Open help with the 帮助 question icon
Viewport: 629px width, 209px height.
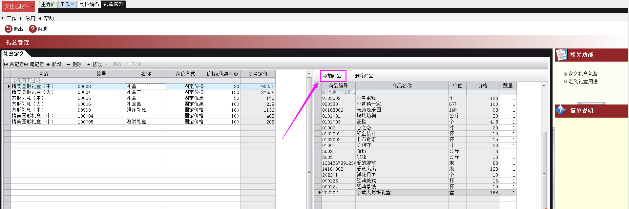(x=32, y=29)
